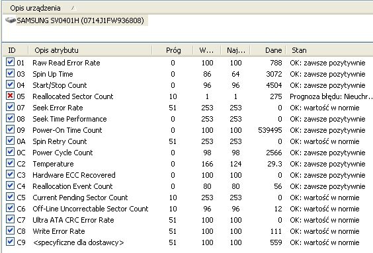Click data value 275 for Reallocated Sector Count
The height and width of the screenshot is (253, 373).
[x=276, y=96]
